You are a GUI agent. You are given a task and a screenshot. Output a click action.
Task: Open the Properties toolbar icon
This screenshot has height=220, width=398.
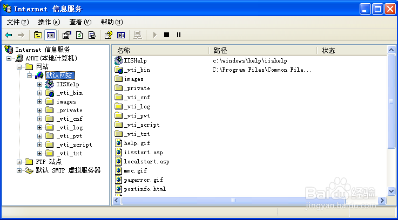tap(67, 35)
